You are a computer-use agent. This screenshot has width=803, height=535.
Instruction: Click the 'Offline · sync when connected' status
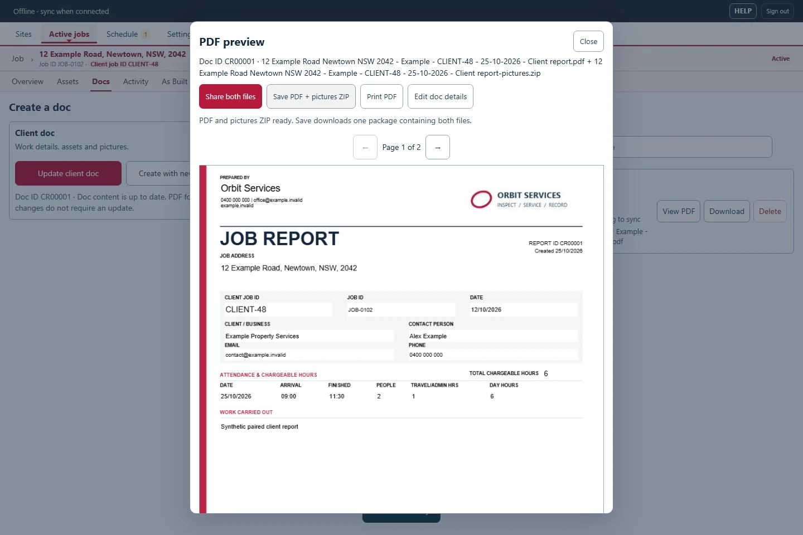61,11
